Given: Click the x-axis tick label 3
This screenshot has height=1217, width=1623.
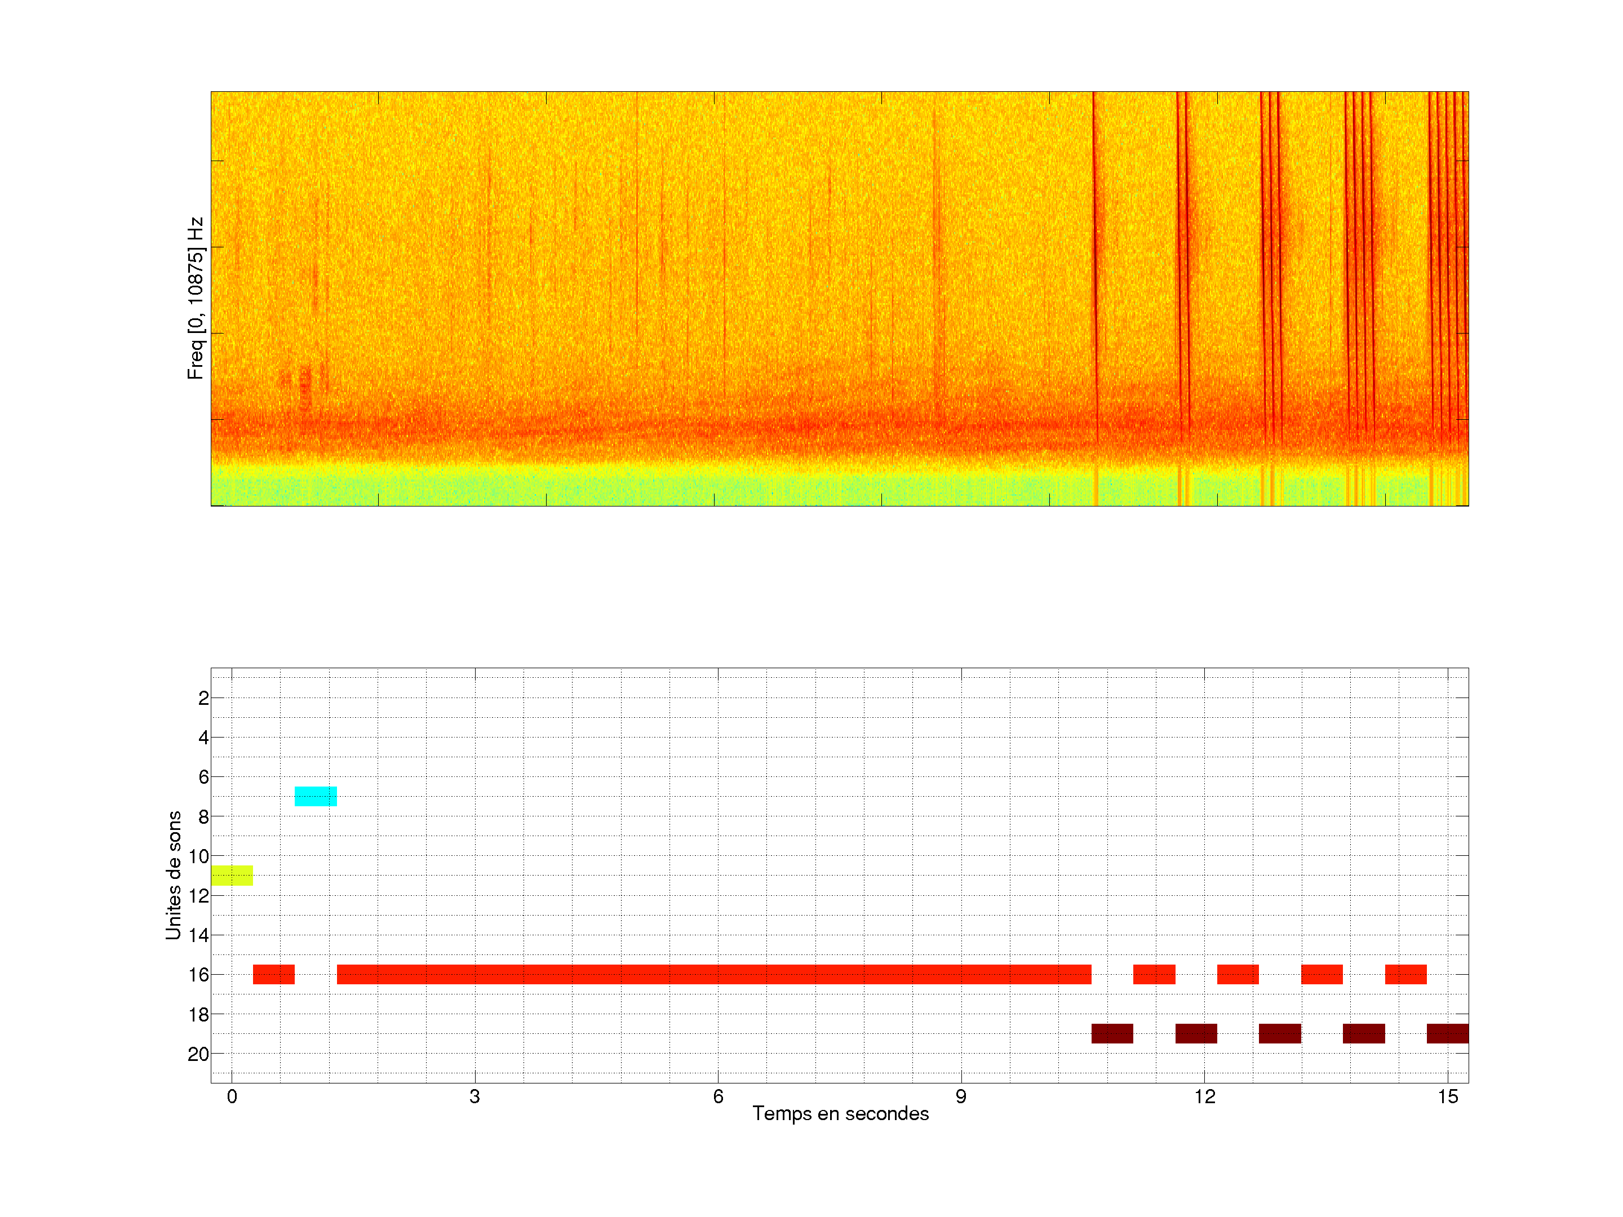Looking at the screenshot, I should pos(475,1096).
